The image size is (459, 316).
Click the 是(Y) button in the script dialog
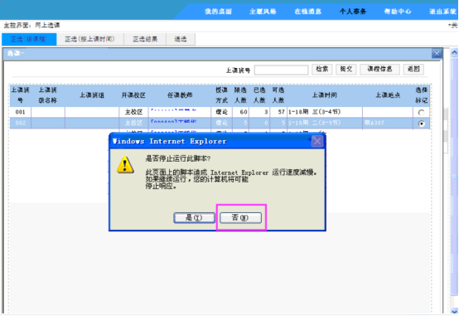(194, 217)
